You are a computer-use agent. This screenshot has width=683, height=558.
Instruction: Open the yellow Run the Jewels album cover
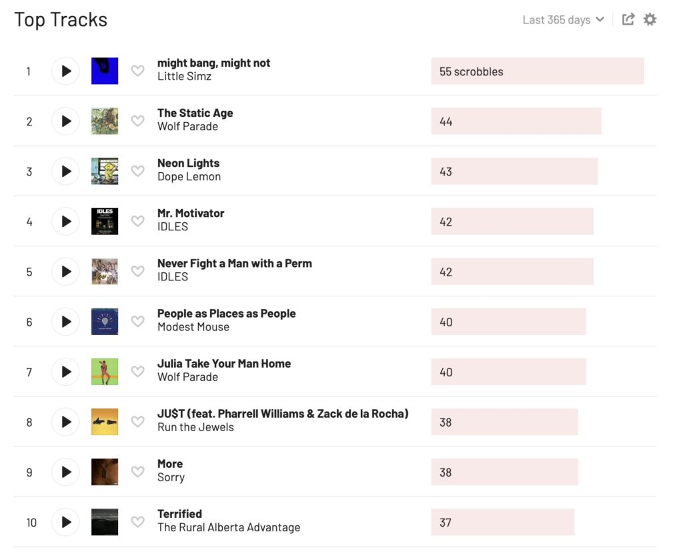click(x=105, y=422)
